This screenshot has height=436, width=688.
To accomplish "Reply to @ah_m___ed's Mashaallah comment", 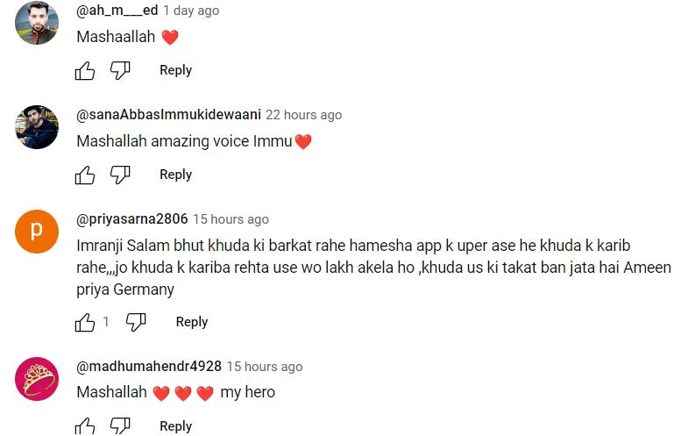I will coord(175,70).
